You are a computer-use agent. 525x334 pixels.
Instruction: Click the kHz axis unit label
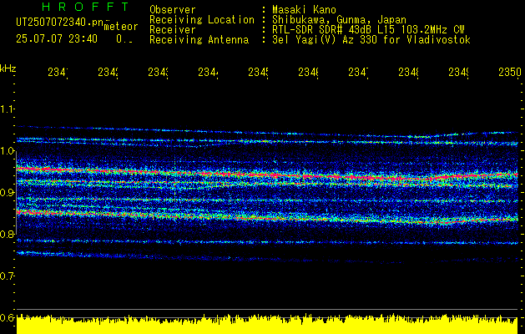coord(8,68)
